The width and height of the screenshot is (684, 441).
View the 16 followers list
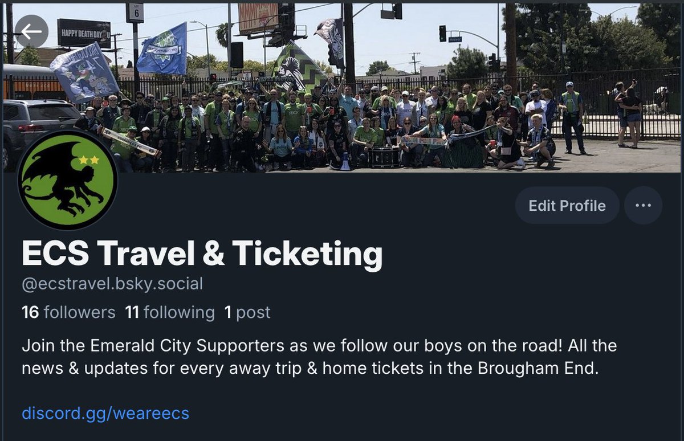(x=68, y=312)
